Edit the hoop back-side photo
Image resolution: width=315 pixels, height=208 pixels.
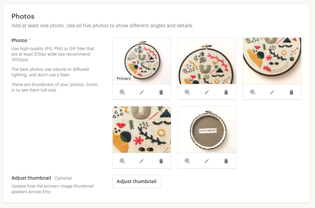[x=207, y=161]
